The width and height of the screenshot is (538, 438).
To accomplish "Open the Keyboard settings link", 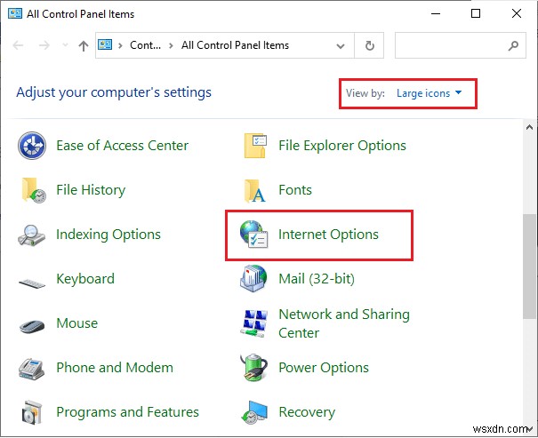I will (84, 279).
